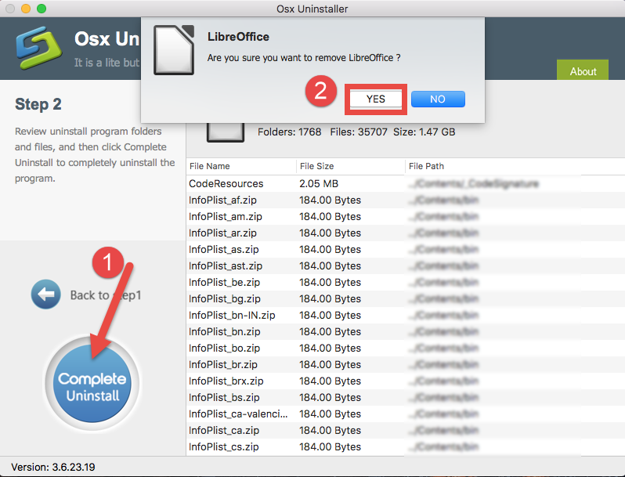Click the 2.05 MB file size cell
Screen dimensions: 625x477
[319, 184]
